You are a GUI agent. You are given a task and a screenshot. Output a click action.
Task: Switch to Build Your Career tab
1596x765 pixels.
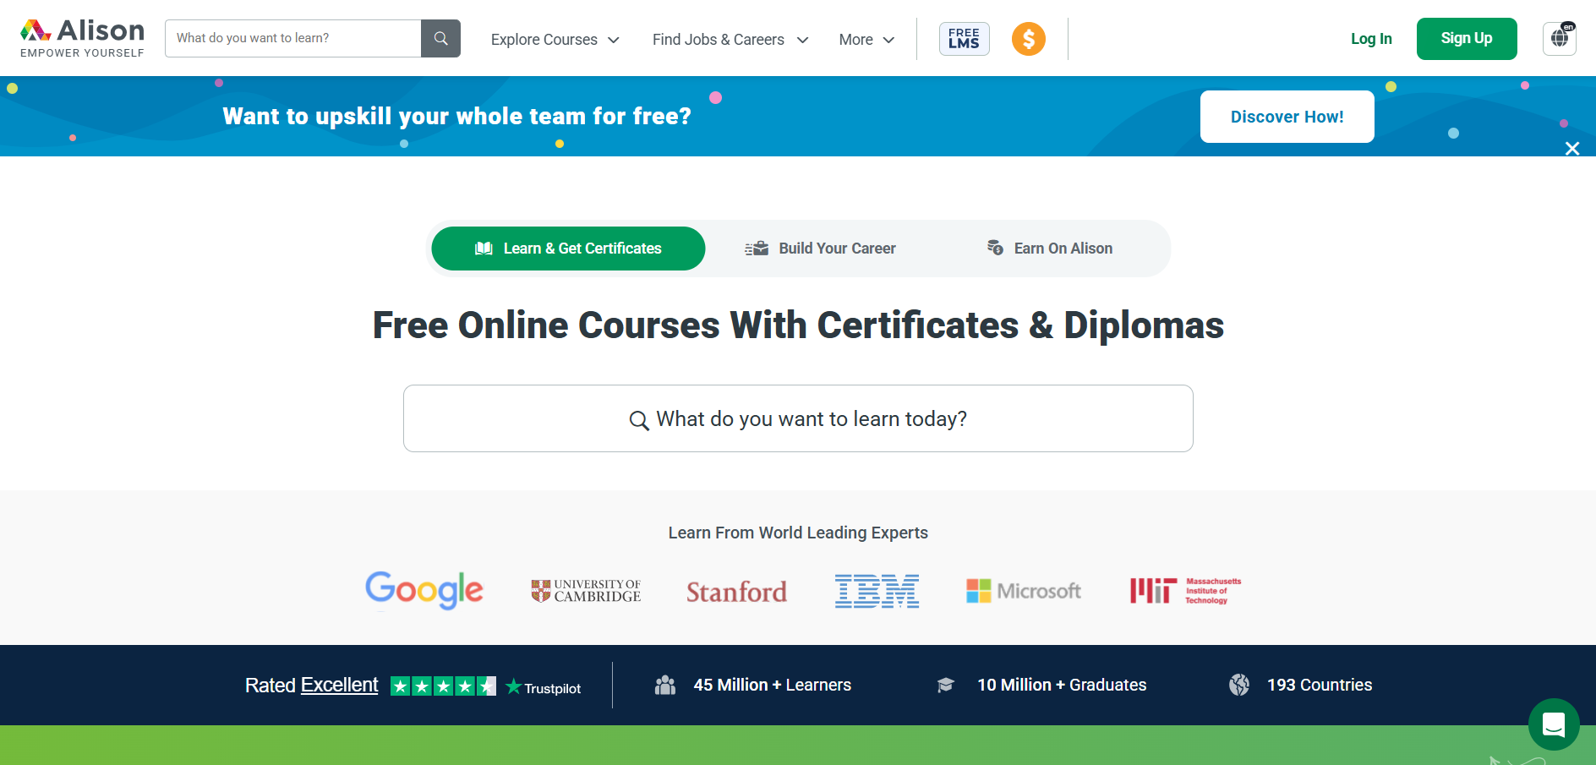click(820, 249)
